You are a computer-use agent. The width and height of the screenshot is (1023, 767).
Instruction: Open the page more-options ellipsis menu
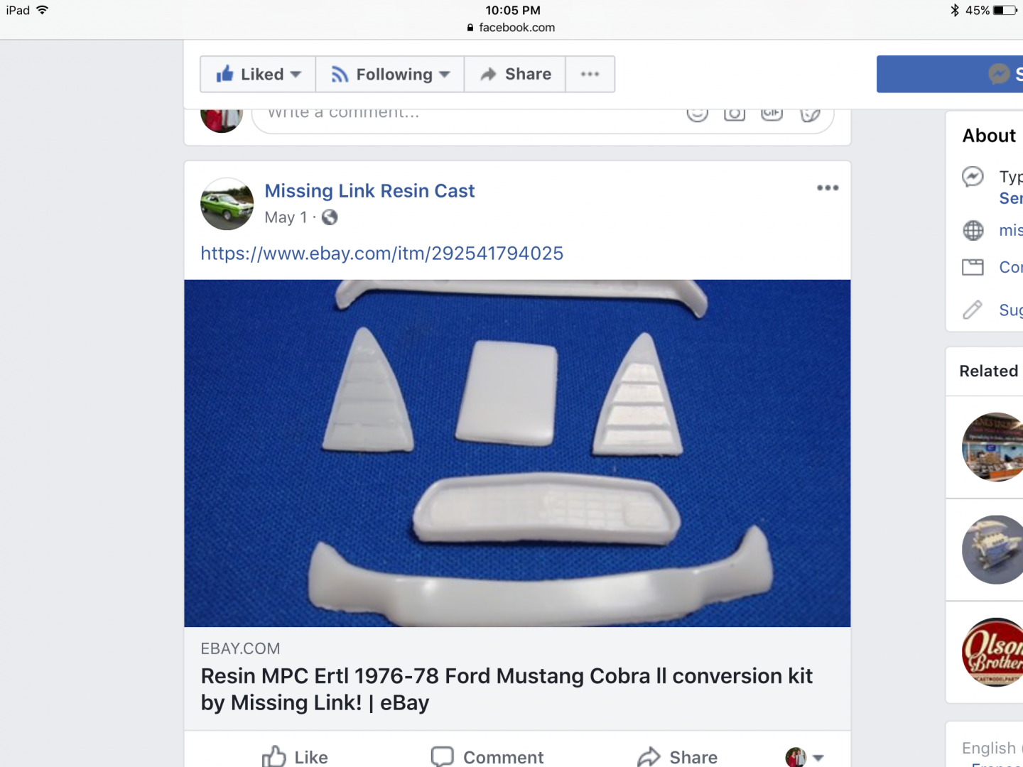(x=590, y=75)
